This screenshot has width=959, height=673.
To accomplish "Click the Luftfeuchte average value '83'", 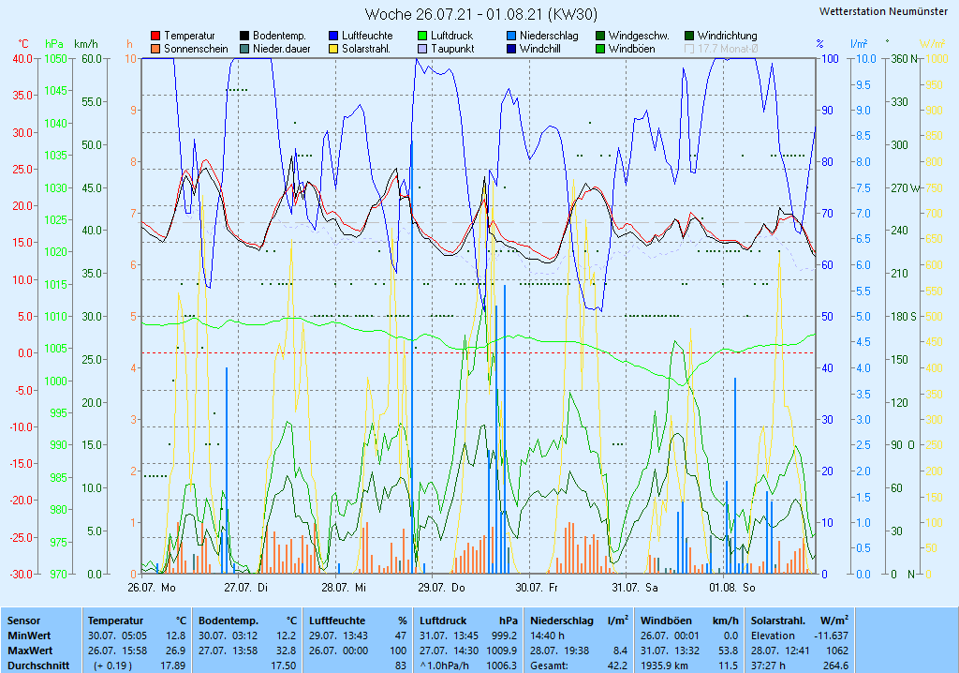I will [401, 666].
